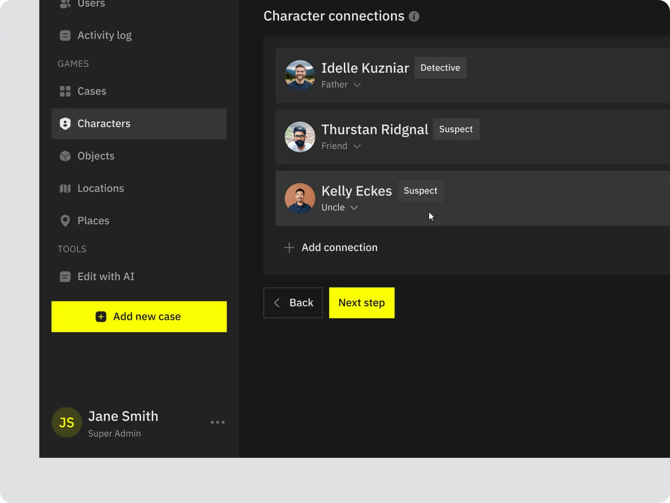Click the Edit with AI icon

pos(65,277)
